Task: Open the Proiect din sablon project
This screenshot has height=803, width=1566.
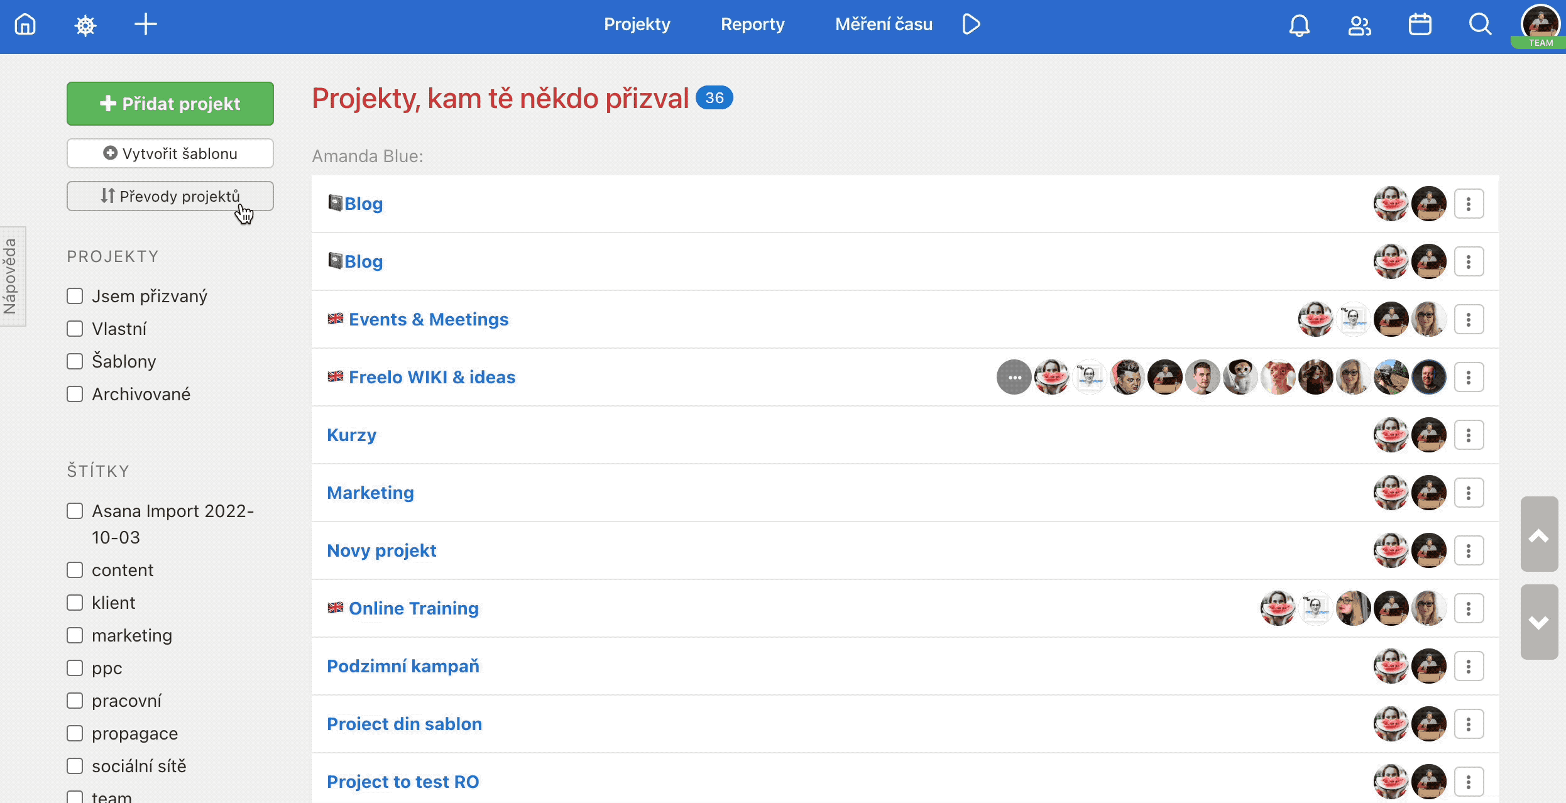Action: [x=404, y=724]
